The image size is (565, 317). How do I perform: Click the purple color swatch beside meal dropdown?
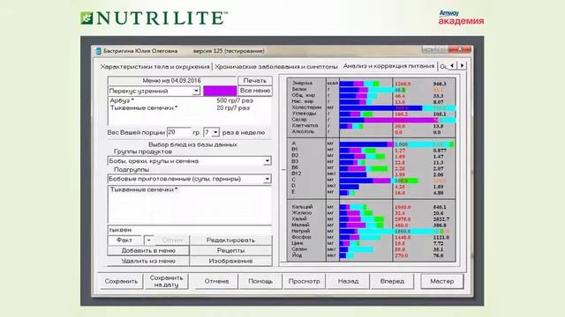coord(220,91)
